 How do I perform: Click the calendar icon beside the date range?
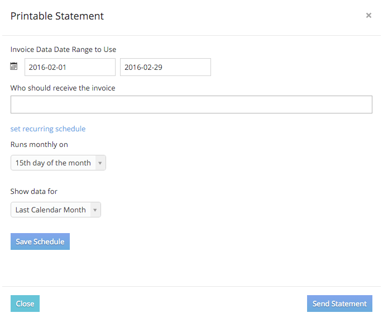point(13,67)
